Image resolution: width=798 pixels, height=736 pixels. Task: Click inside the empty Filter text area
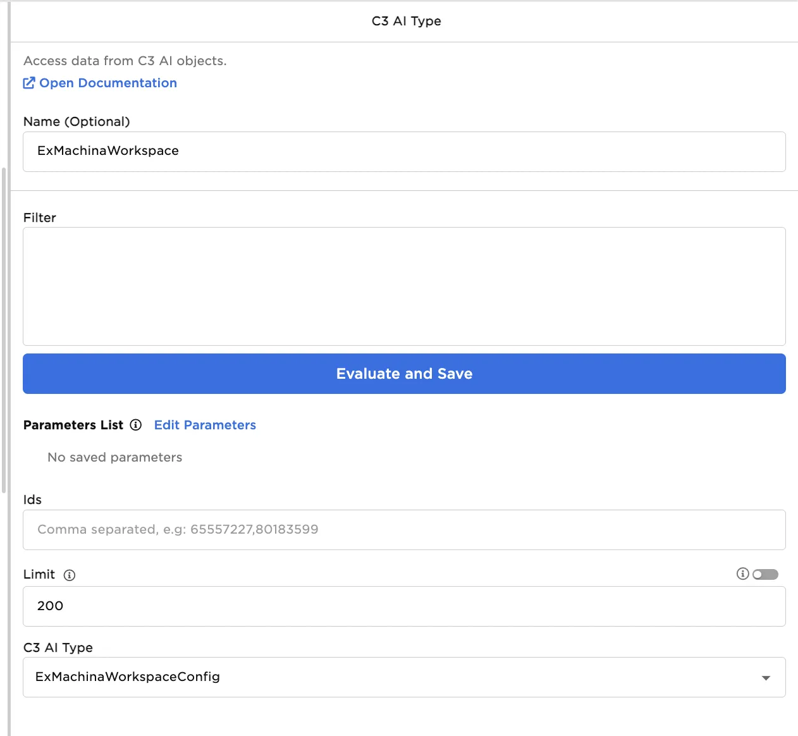coord(403,286)
